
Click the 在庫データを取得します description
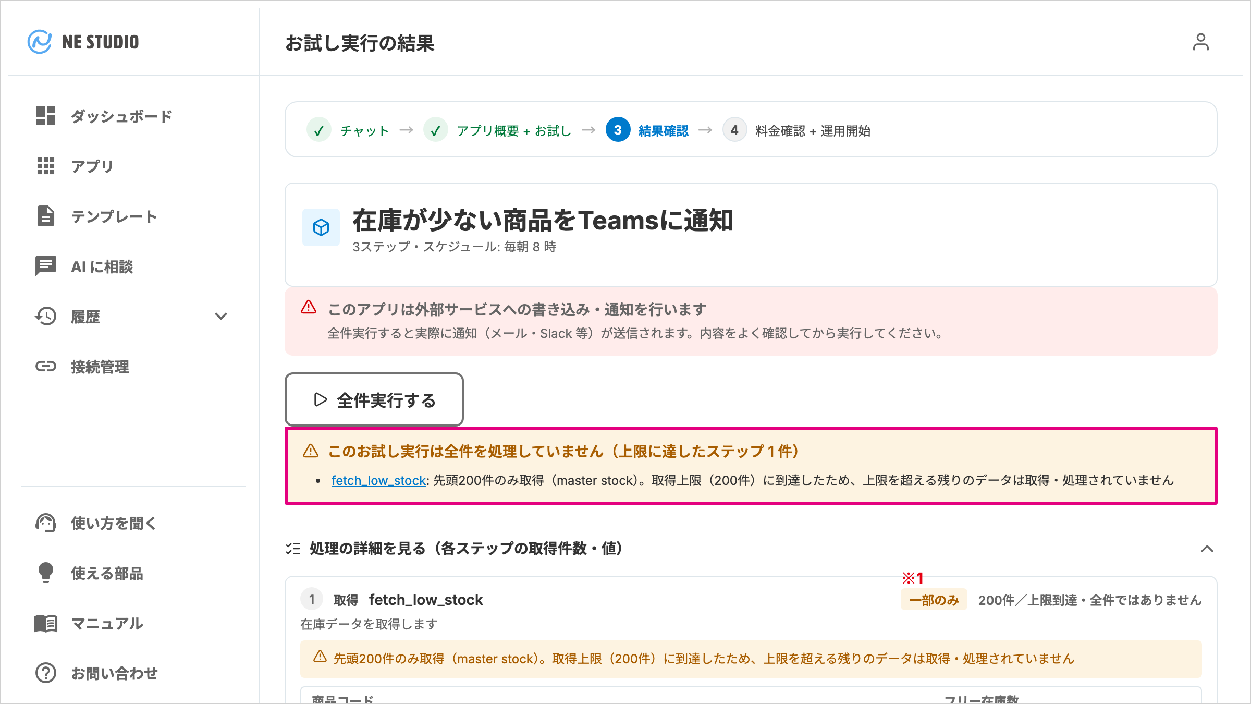(369, 624)
